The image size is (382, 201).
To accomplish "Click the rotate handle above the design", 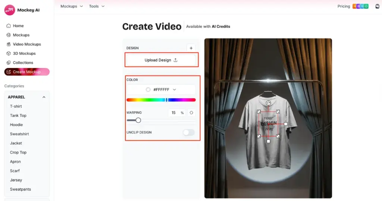I will (268, 103).
